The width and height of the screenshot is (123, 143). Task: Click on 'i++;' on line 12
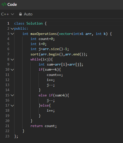[51, 80]
